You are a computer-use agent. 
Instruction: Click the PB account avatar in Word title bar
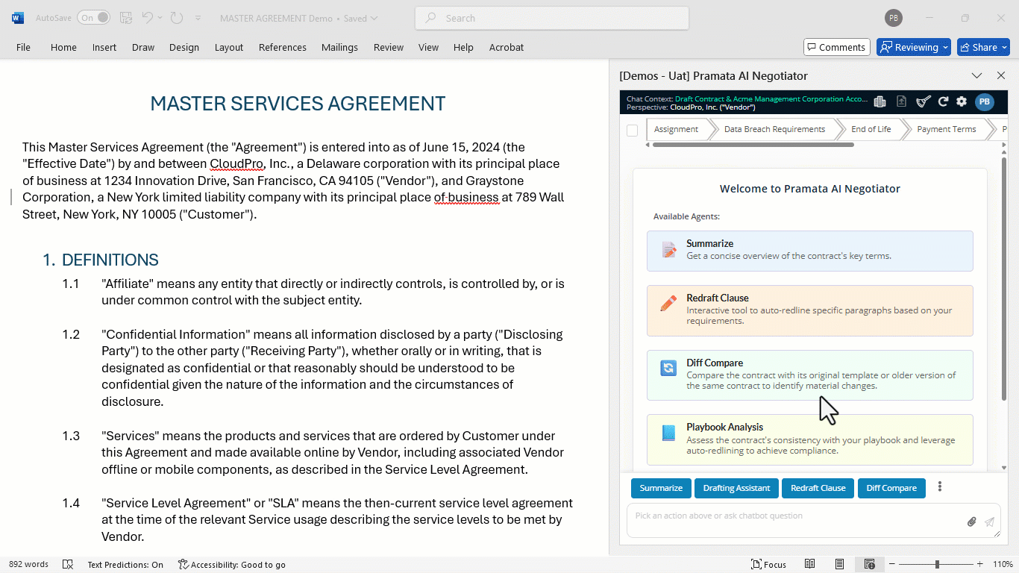click(893, 18)
